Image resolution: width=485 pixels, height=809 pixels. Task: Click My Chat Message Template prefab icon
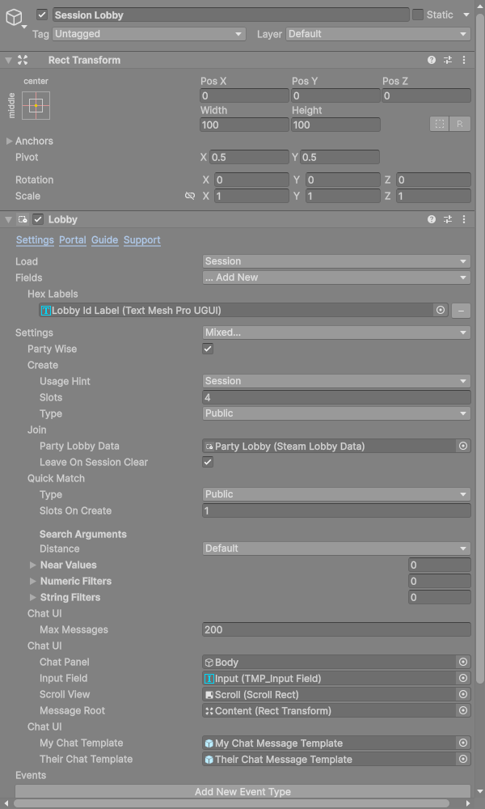[x=209, y=743]
